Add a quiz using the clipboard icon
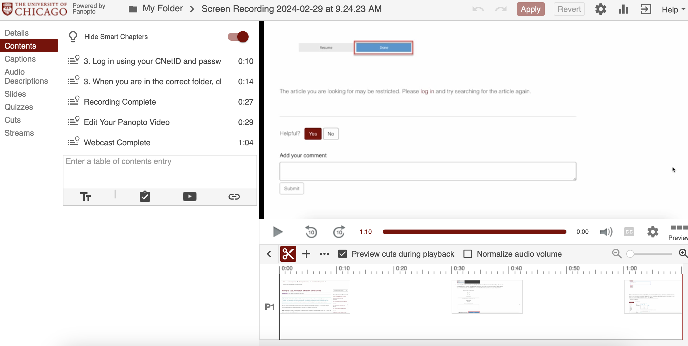This screenshot has width=688, height=346. (145, 196)
